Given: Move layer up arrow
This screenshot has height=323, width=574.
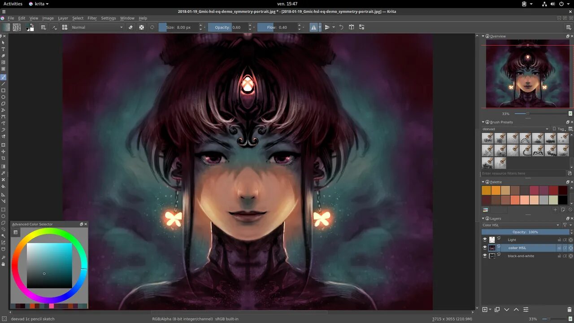Looking at the screenshot, I should click(516, 310).
